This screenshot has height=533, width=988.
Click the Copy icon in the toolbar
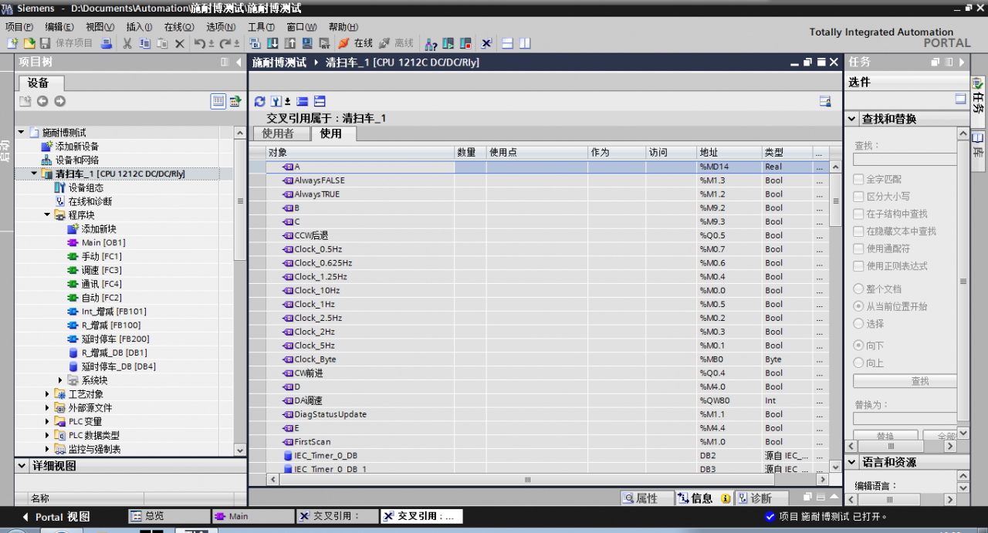[144, 43]
